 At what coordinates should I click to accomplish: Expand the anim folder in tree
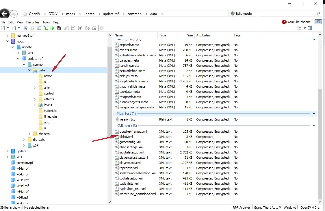pyautogui.click(x=35, y=88)
